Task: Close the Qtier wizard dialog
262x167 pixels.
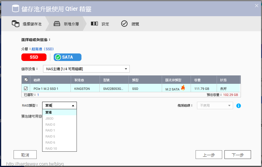Action: pyautogui.click(x=257, y=6)
